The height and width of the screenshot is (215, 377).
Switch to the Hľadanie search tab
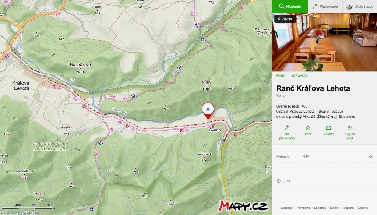pyautogui.click(x=290, y=6)
